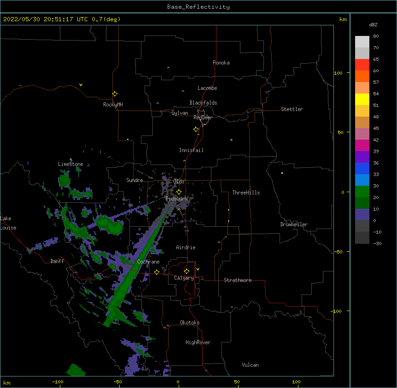Image resolution: width=397 pixels, height=388 pixels.
Task: Click the 50 tick on the horizontal axis
Action: pos(237,382)
